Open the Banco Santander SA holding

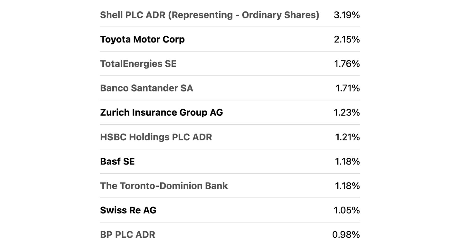pos(147,88)
